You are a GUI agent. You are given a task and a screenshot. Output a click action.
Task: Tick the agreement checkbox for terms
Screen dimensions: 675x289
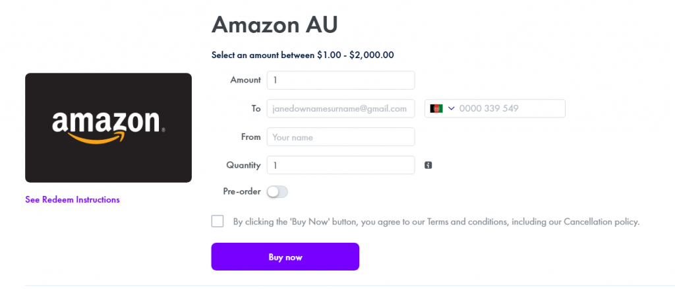(x=218, y=221)
